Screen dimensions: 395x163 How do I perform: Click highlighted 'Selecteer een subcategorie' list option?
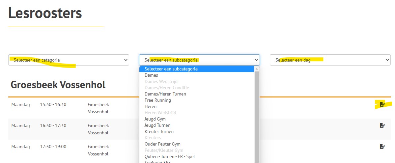(x=171, y=69)
